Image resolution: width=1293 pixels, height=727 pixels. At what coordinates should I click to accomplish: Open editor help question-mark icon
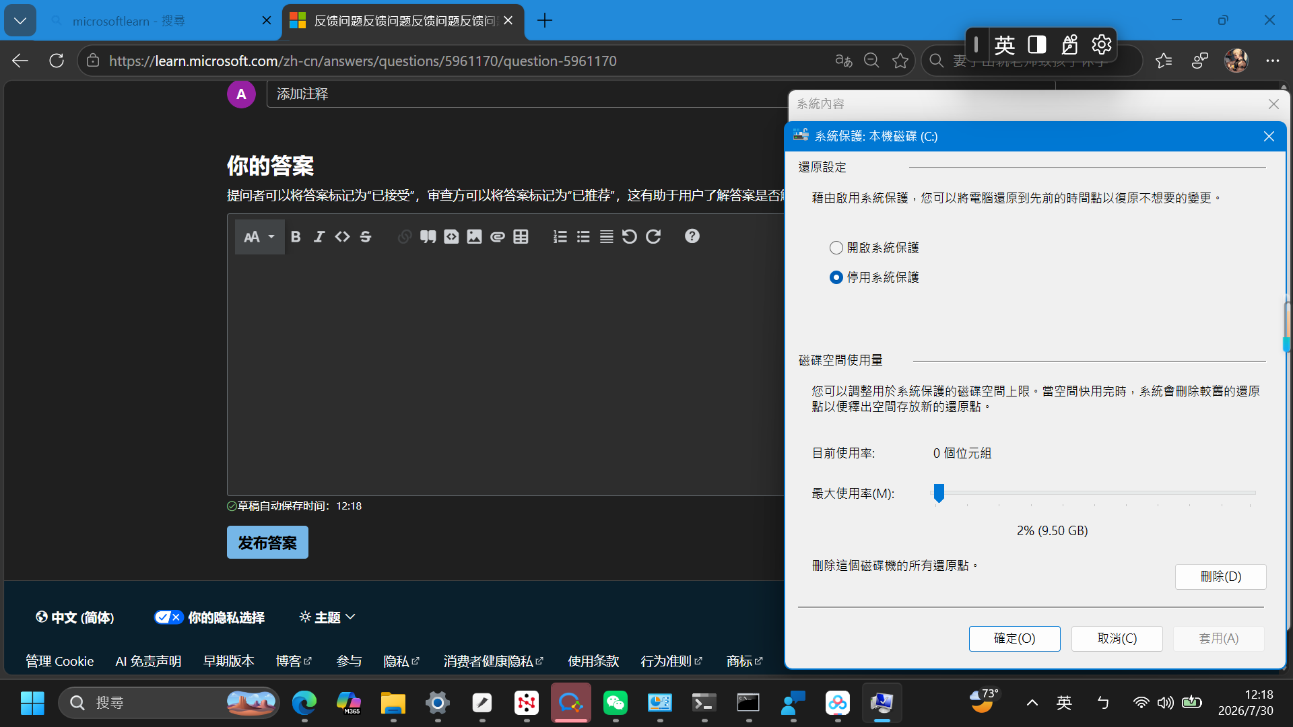692,236
